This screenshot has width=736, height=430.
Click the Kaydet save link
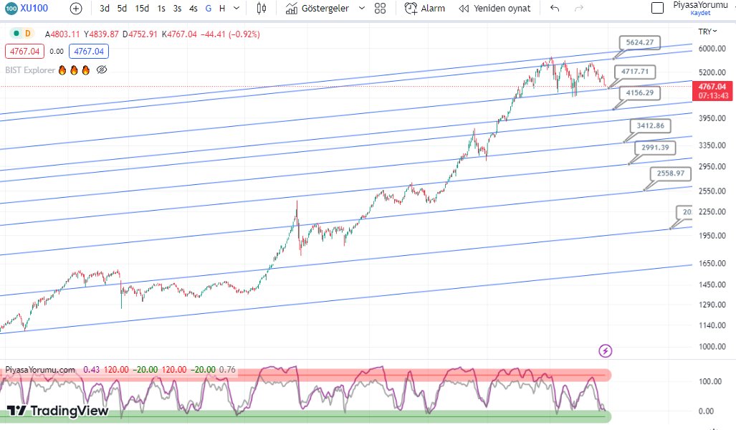pos(700,13)
